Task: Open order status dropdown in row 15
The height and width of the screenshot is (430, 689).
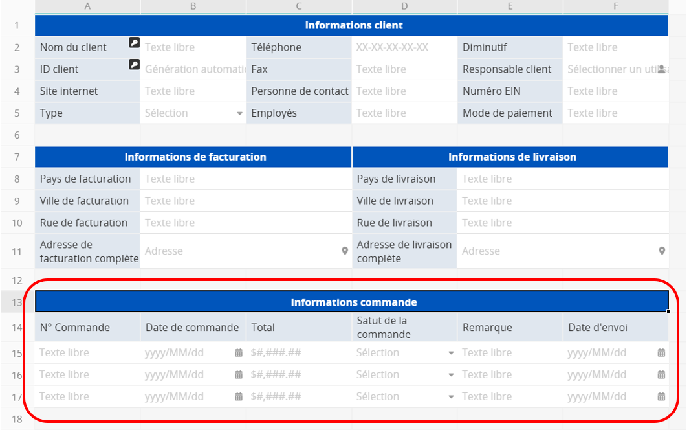Action: point(451,354)
